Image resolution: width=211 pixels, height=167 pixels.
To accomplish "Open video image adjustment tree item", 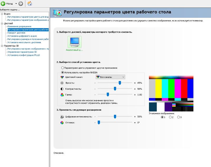I will tap(28, 20).
